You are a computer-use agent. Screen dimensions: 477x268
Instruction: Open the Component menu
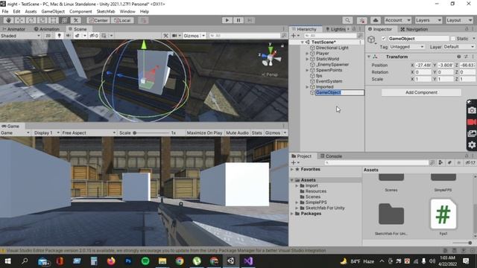tap(80, 12)
